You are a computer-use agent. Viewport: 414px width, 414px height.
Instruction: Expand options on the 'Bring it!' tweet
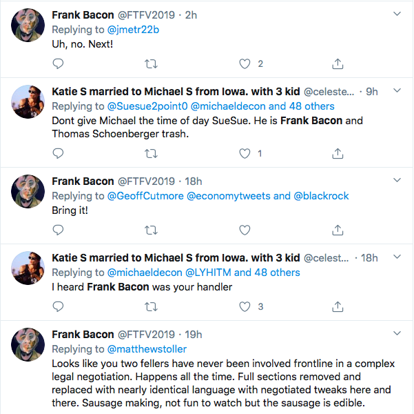397,180
